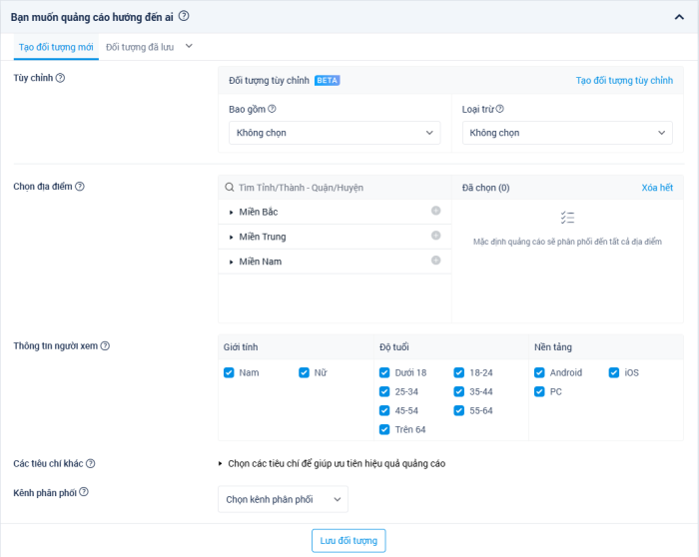
Task: Click help icon next to Thông tin người xem
Action: 105,346
